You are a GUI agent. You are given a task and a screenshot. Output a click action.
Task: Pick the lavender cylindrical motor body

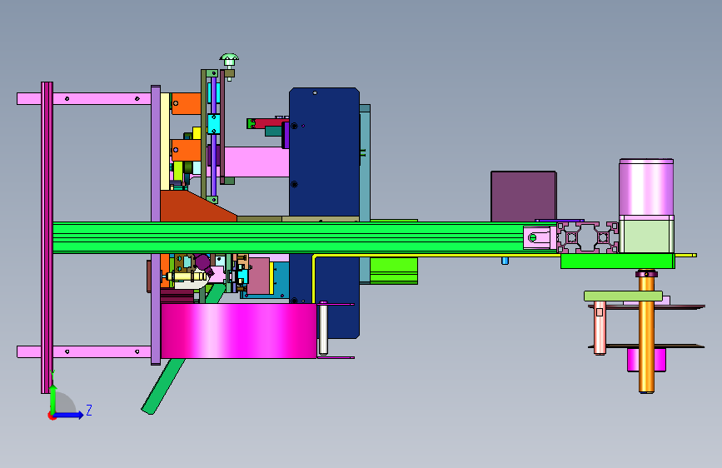(x=646, y=187)
